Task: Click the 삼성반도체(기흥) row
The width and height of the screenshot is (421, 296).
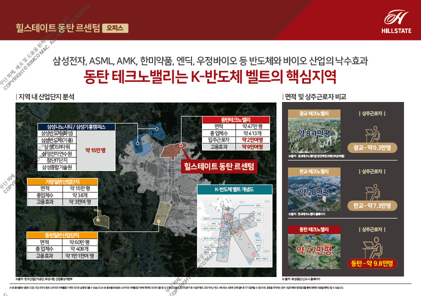Action: point(57,140)
